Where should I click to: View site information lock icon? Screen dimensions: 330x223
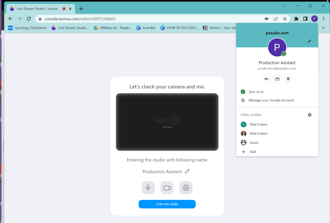click(x=40, y=19)
